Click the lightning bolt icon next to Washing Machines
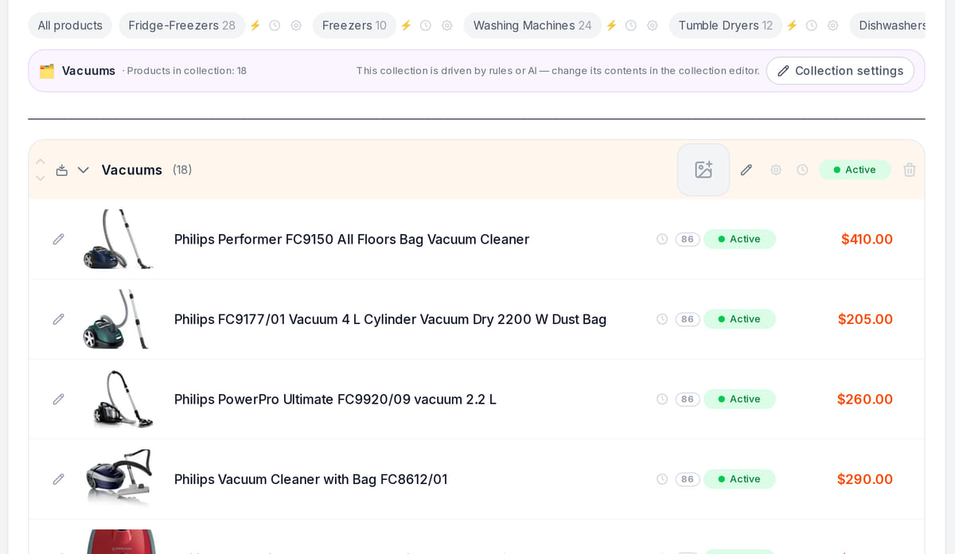 [611, 25]
